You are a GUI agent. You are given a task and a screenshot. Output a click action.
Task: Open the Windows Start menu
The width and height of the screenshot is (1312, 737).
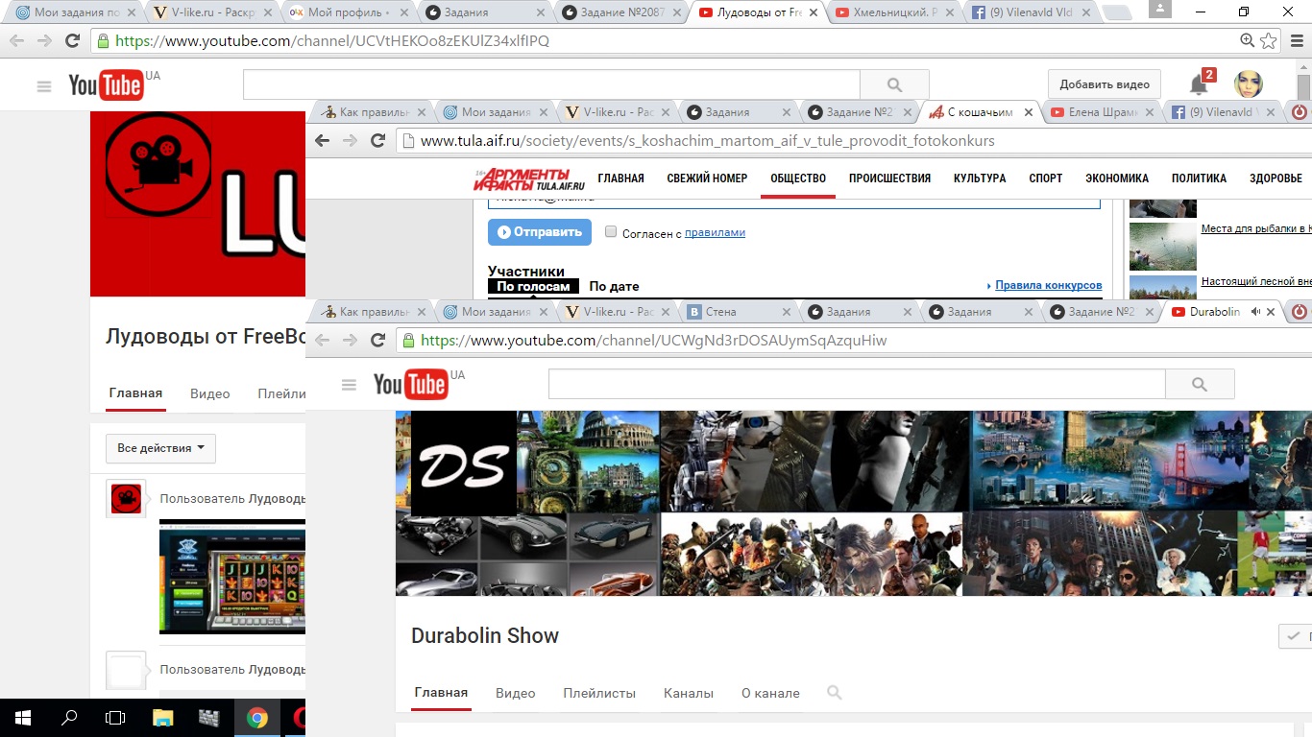tap(23, 718)
